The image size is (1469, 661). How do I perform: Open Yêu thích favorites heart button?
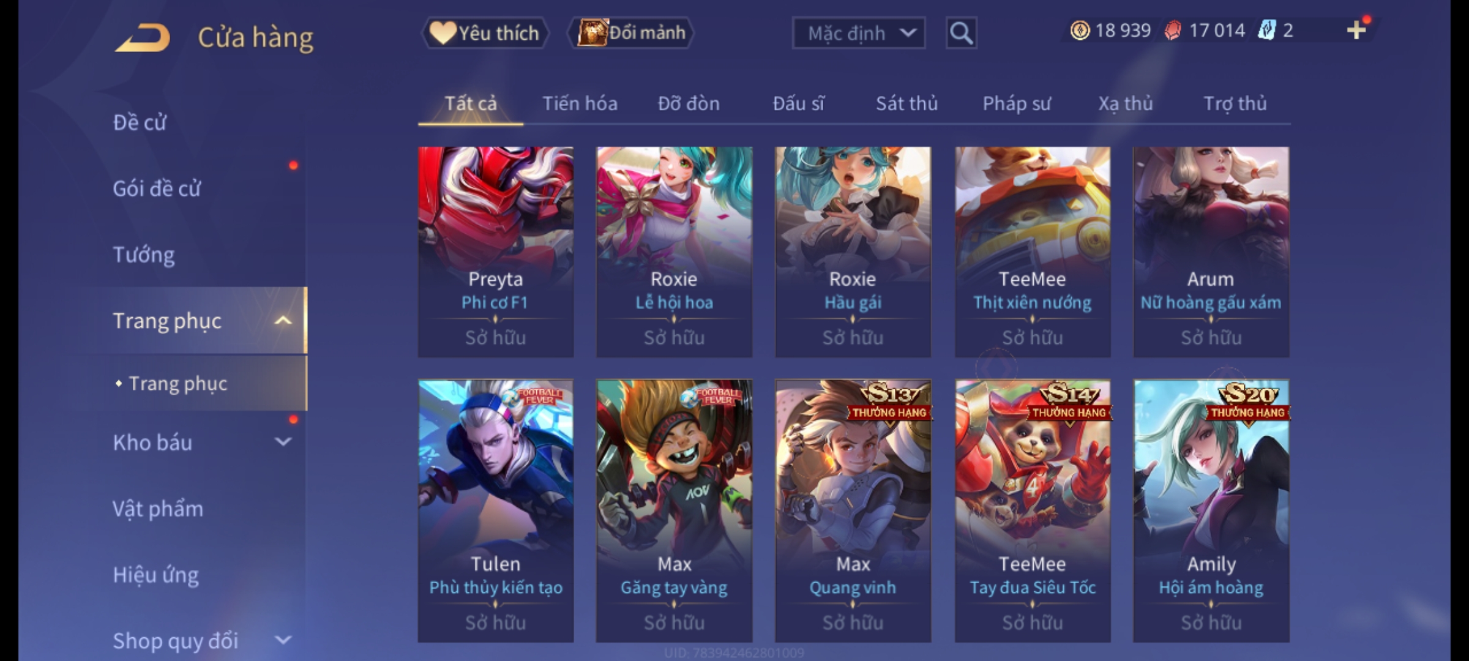tap(485, 33)
